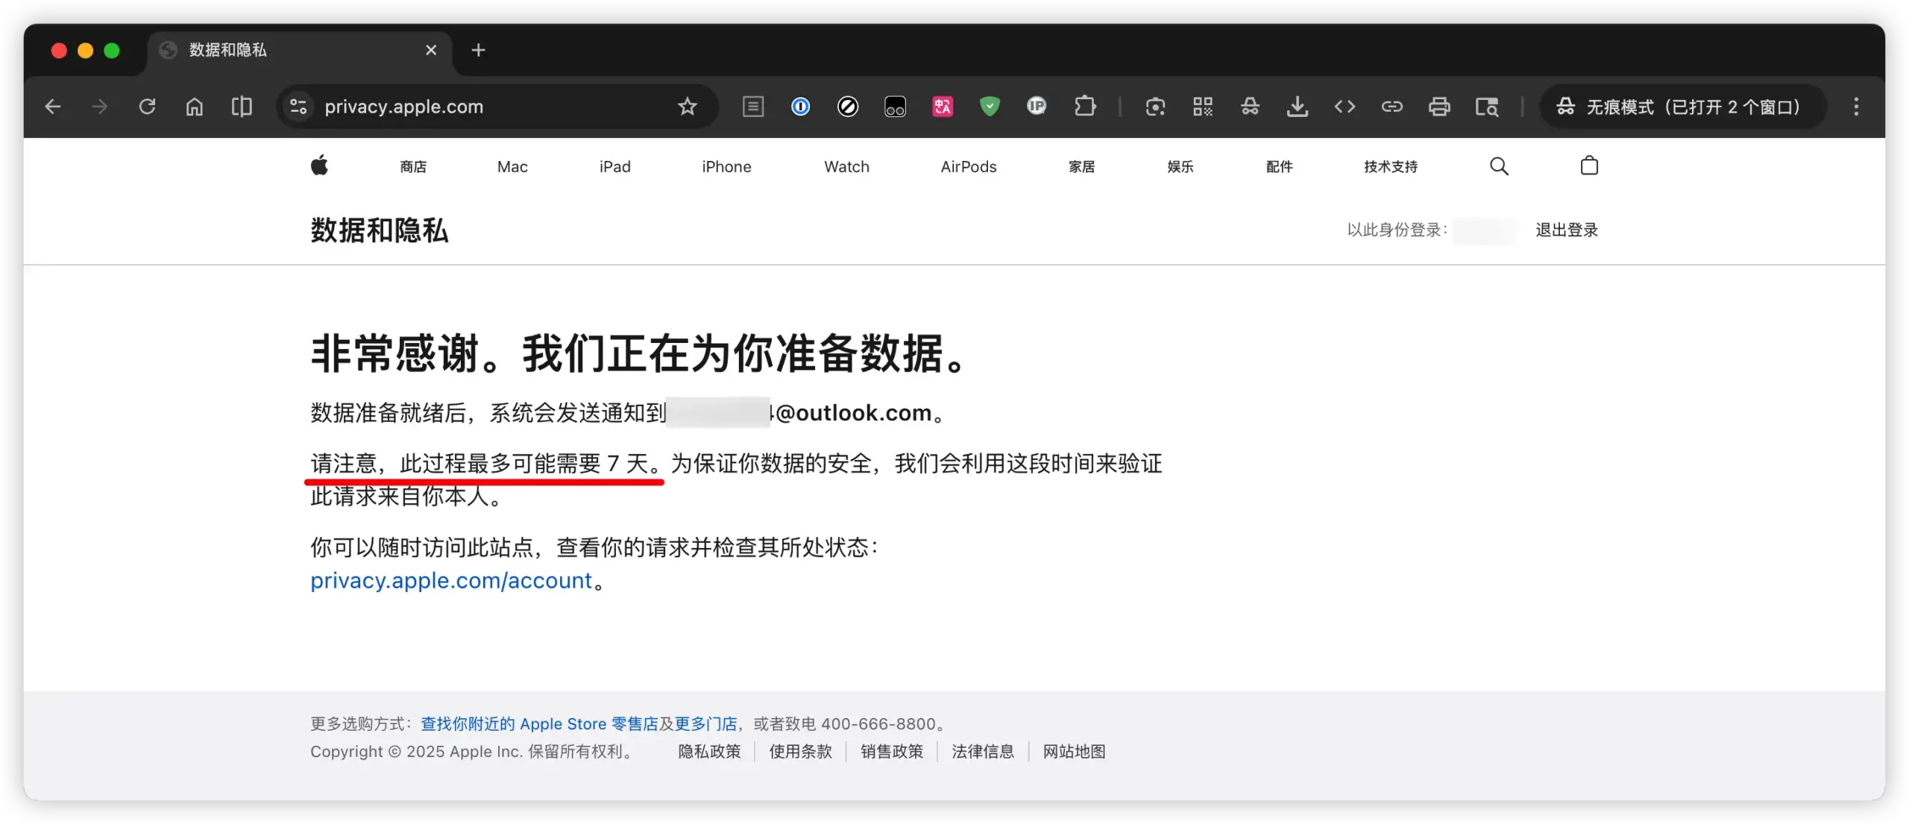
Task: Click the Apple logo
Action: click(x=319, y=166)
